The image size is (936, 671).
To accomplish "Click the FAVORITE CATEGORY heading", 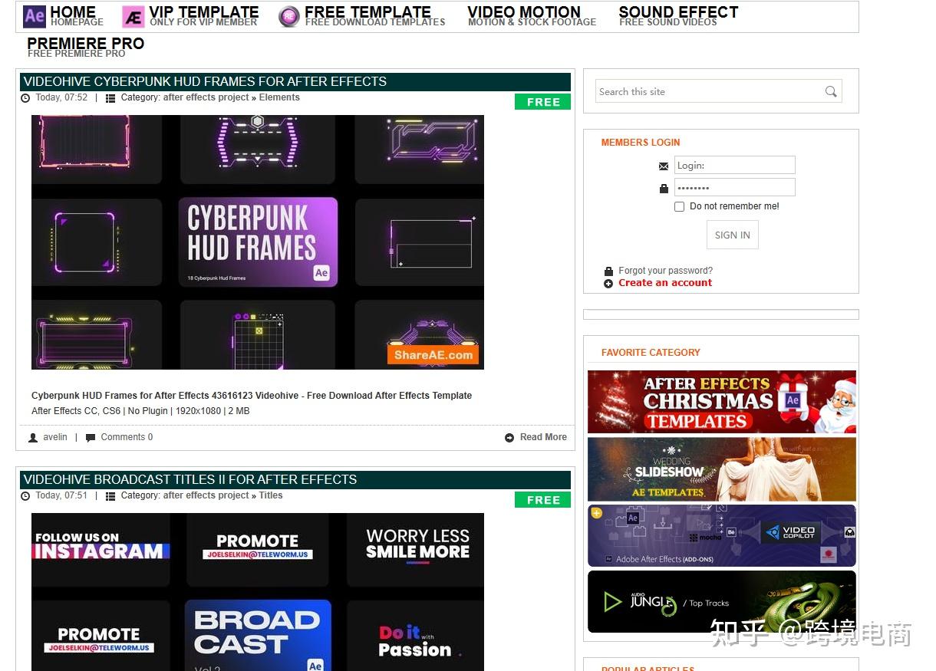I will [x=651, y=353].
